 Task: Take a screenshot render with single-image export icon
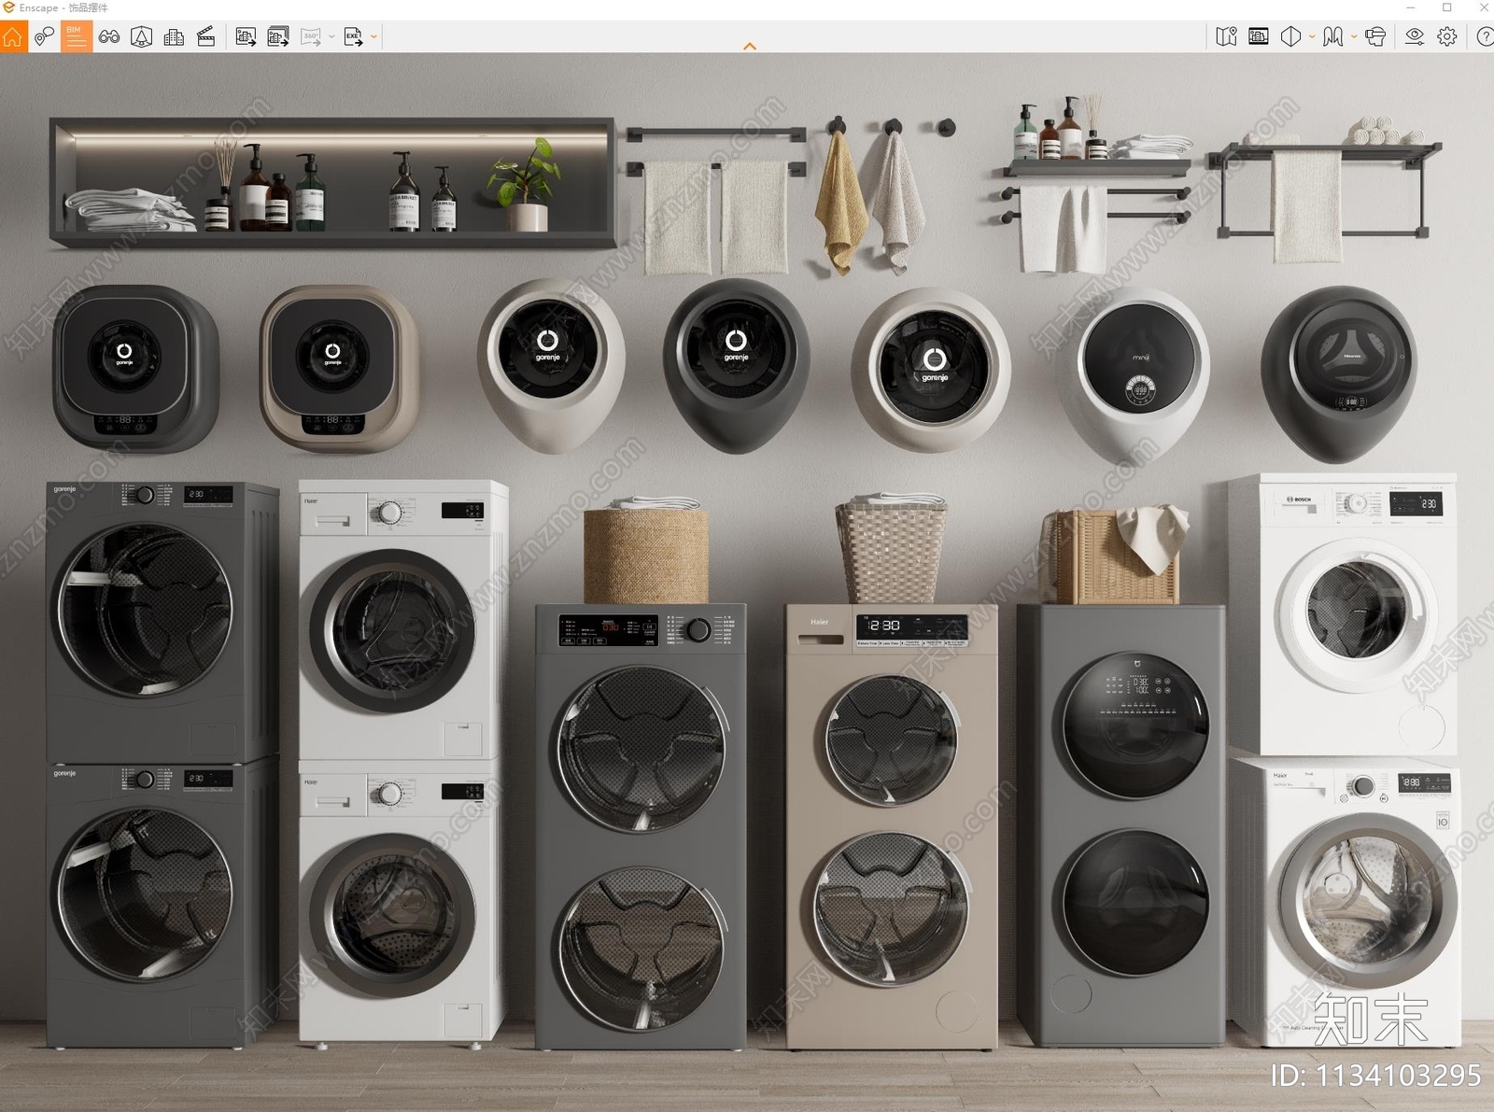(246, 36)
